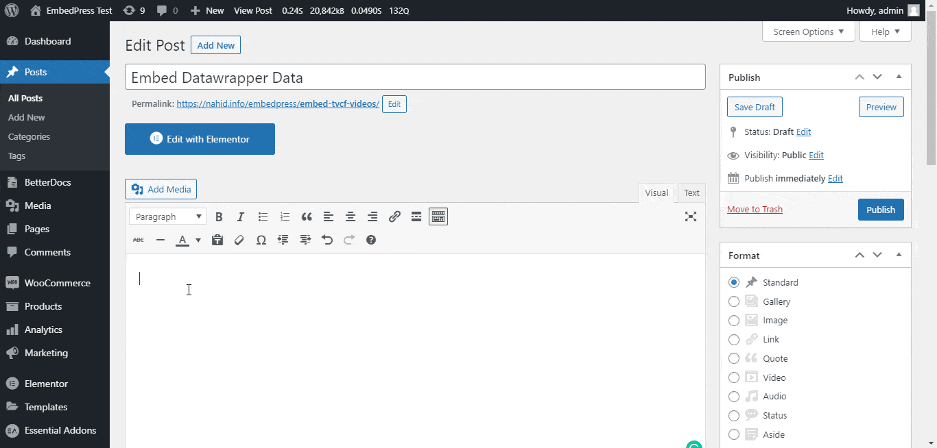Apply the current text color

point(182,240)
